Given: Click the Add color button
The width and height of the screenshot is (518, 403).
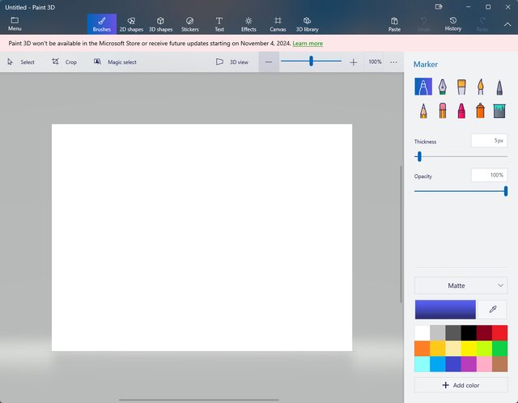Looking at the screenshot, I should [x=461, y=385].
